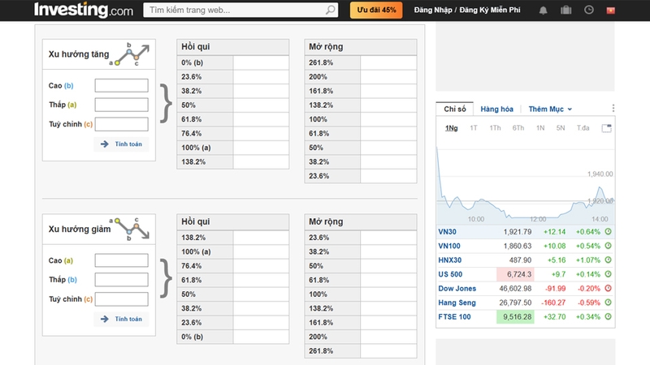The height and width of the screenshot is (365, 650).
Task: Open the Dow Jones index link
Action: pos(457,289)
